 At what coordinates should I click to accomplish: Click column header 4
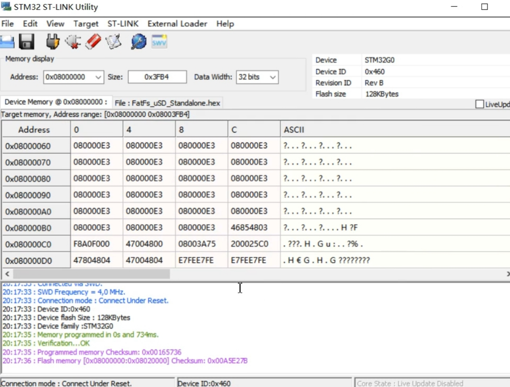[x=149, y=129]
